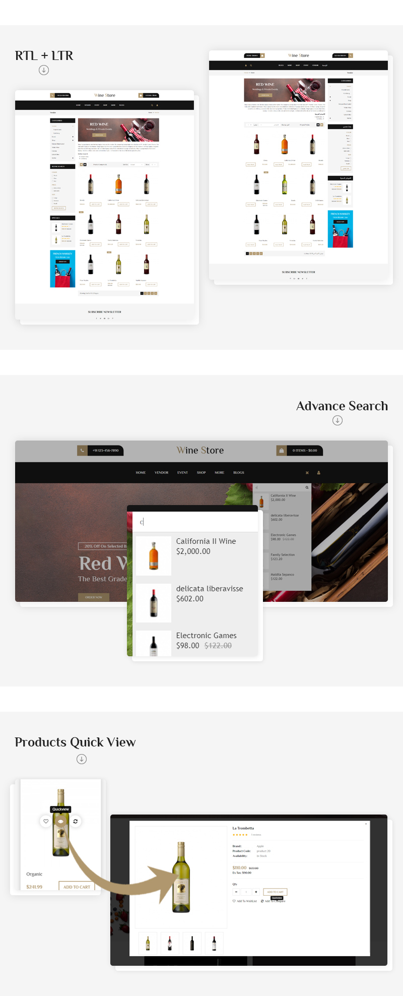
Task: Click the wishlist heart icon on Organic wine
Action: tap(46, 821)
